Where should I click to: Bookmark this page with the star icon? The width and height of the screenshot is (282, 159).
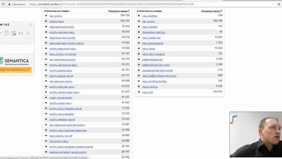(x=279, y=4)
